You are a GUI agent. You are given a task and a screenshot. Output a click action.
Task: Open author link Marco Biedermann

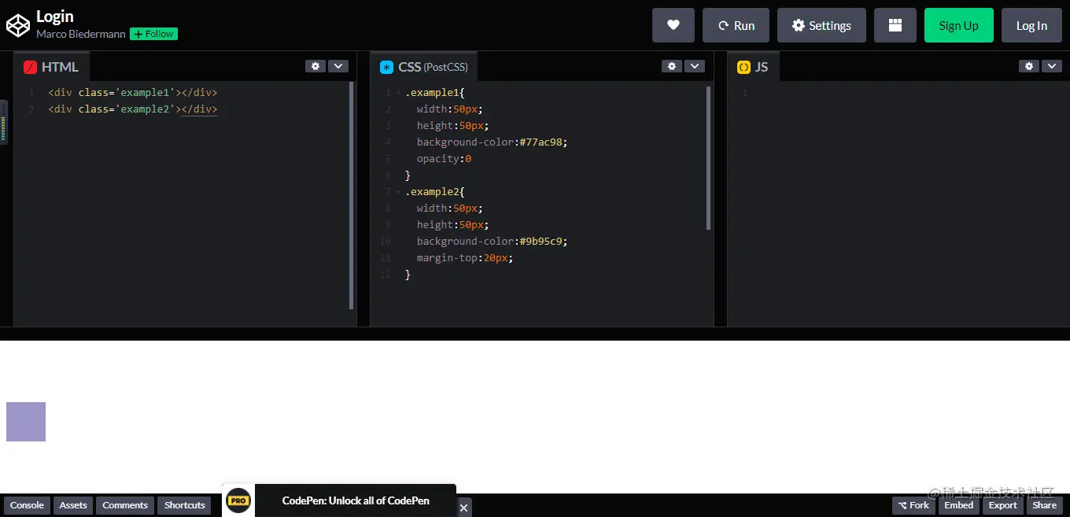click(x=80, y=34)
